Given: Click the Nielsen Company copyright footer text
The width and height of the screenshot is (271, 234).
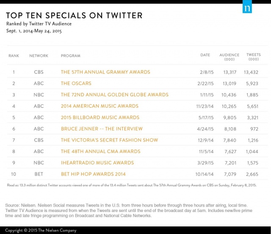Looking at the screenshot, I should [41, 230].
